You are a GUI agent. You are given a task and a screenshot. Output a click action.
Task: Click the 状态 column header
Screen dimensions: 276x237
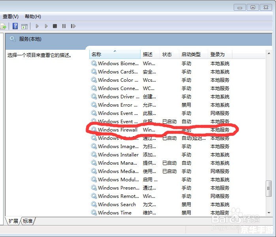tap(169, 55)
